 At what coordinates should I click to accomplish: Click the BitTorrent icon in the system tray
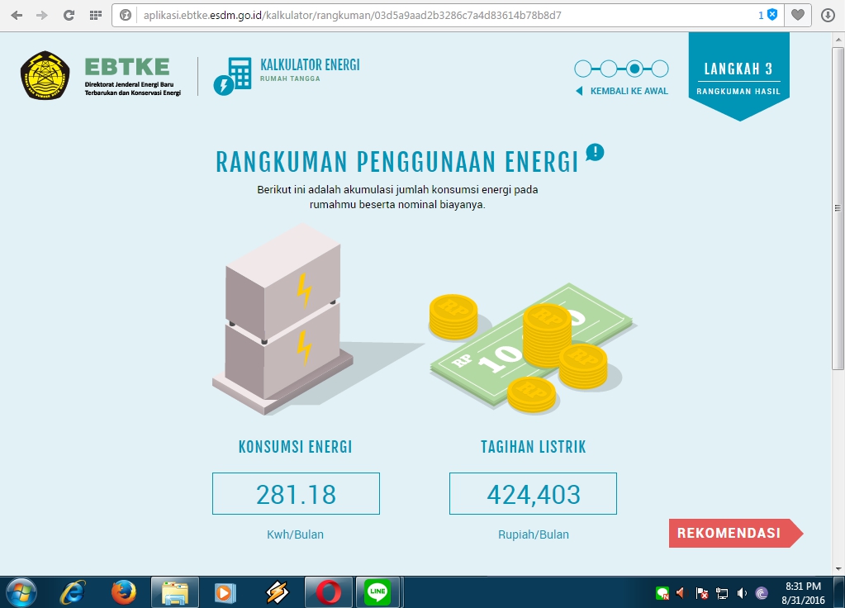pyautogui.click(x=761, y=592)
